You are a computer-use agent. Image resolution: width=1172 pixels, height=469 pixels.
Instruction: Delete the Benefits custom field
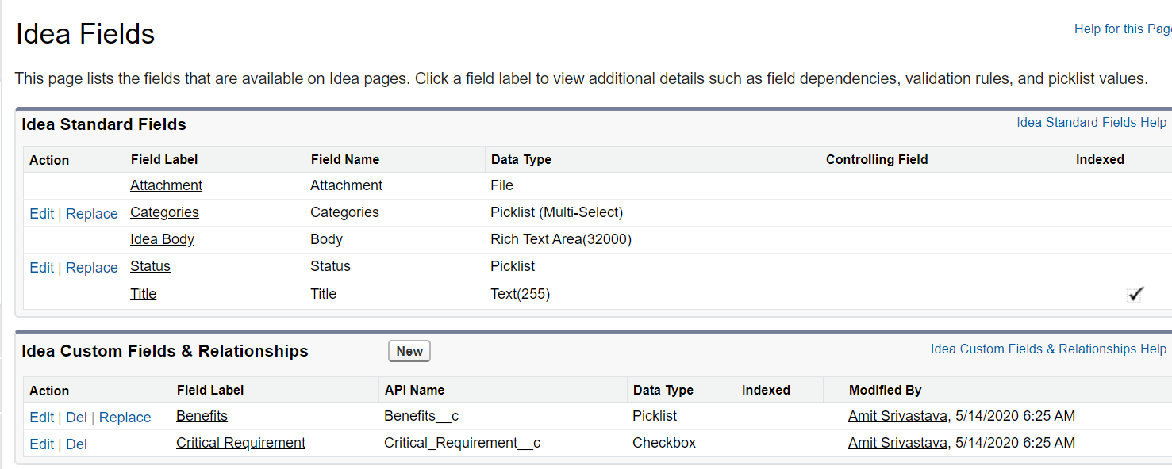(x=76, y=418)
